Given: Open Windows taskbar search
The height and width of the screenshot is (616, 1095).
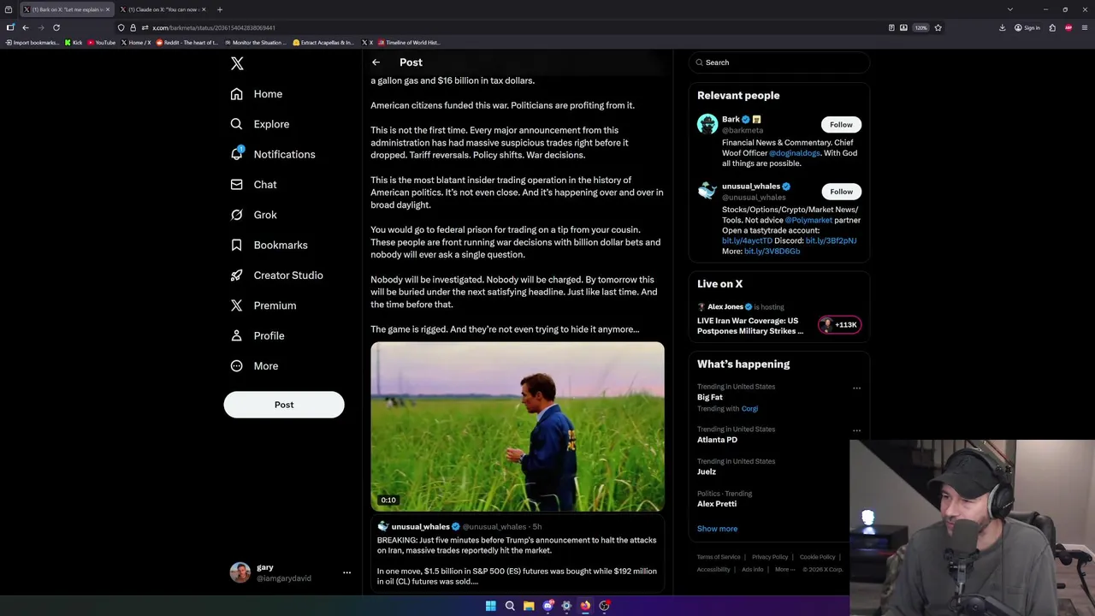Looking at the screenshot, I should pos(510,606).
